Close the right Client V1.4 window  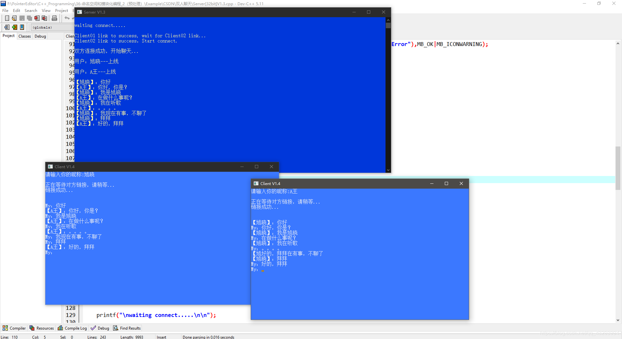coord(461,183)
